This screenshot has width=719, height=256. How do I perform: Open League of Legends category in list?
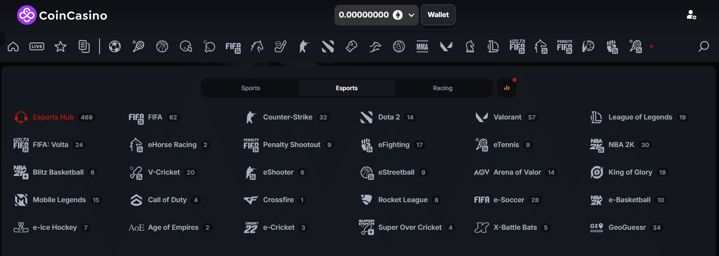click(639, 117)
